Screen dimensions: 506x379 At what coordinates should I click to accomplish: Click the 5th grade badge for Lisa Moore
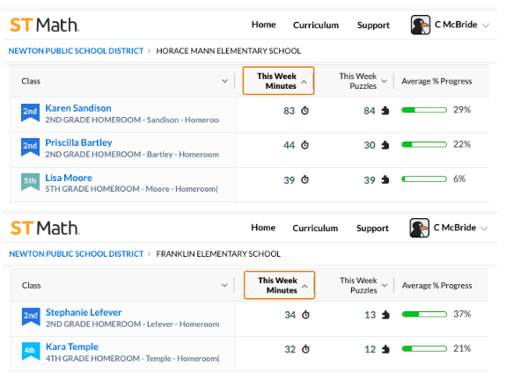coord(30,182)
